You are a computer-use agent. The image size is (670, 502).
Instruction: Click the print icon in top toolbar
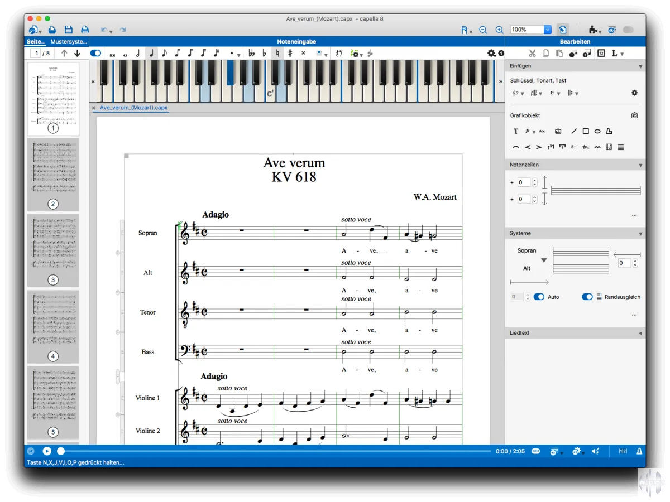(85, 30)
